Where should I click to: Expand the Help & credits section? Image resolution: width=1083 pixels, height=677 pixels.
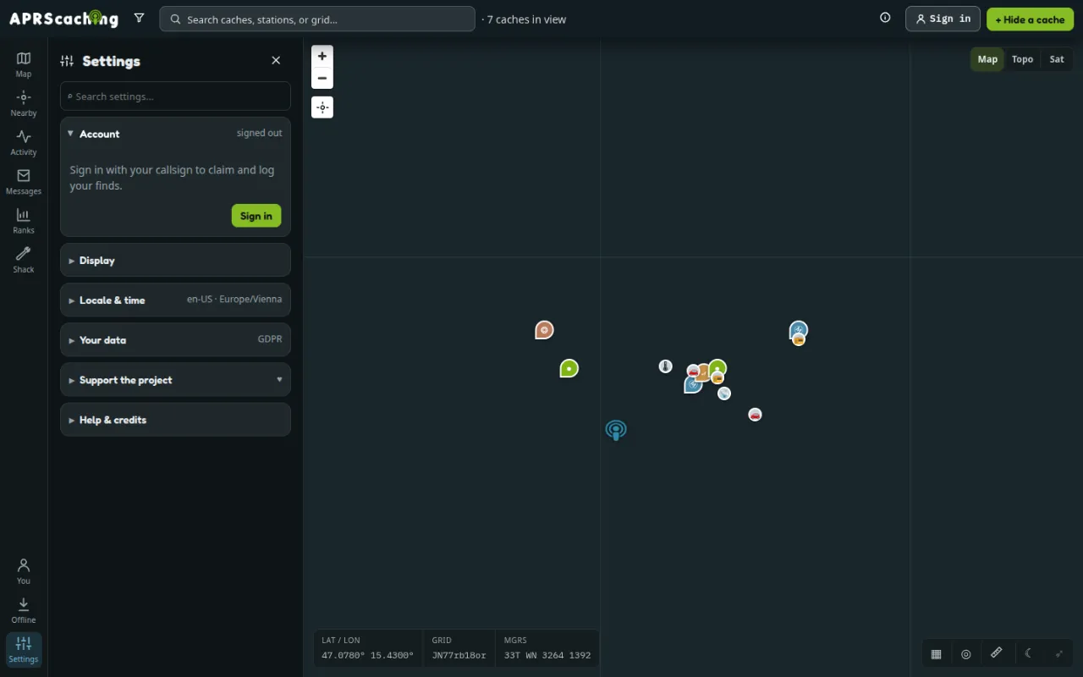(175, 419)
